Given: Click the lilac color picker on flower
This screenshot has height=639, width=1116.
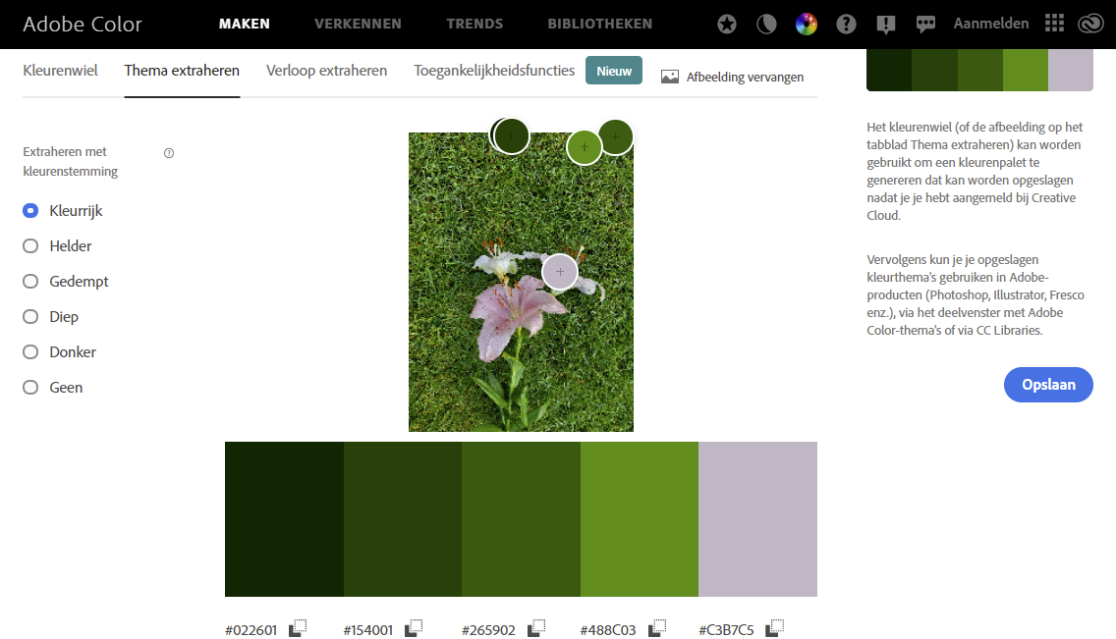Looking at the screenshot, I should (560, 272).
